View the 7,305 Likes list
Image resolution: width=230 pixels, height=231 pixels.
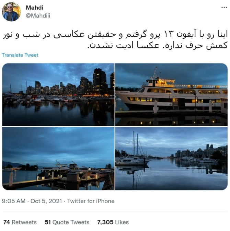[x=113, y=222]
